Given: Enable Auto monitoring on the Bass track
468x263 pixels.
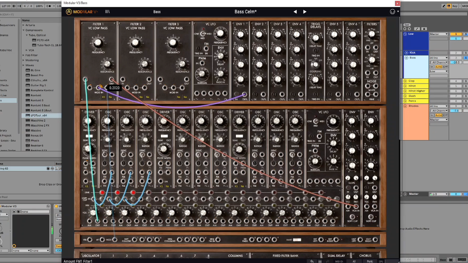Looking at the screenshot, I should tap(439, 67).
